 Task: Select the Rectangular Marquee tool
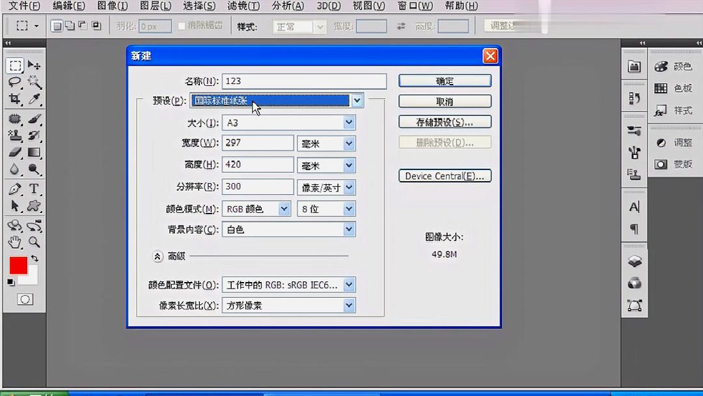(x=16, y=65)
